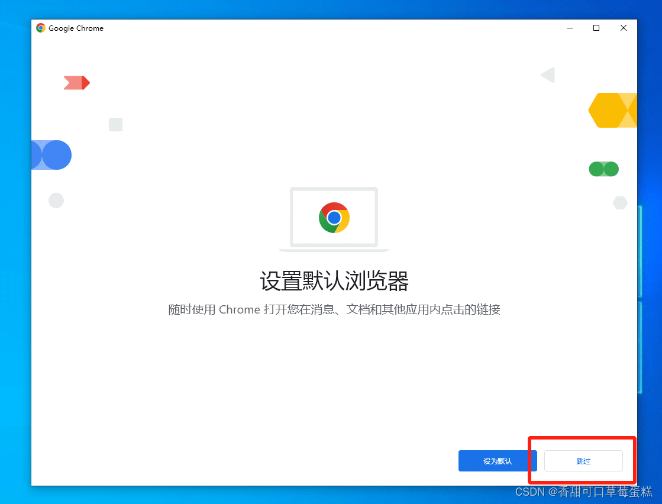Screen dimensions: 662x504
Task: Click the Chrome logo inside the laptop illustration
Action: [334, 217]
